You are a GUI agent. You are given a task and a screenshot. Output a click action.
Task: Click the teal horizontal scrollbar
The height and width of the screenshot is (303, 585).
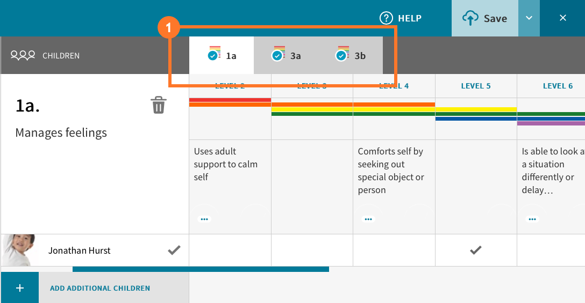point(201,269)
